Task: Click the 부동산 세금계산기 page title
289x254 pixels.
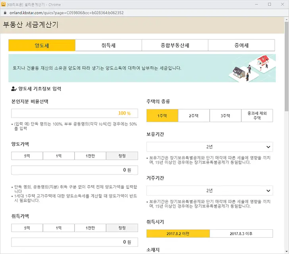Action: pos(31,25)
